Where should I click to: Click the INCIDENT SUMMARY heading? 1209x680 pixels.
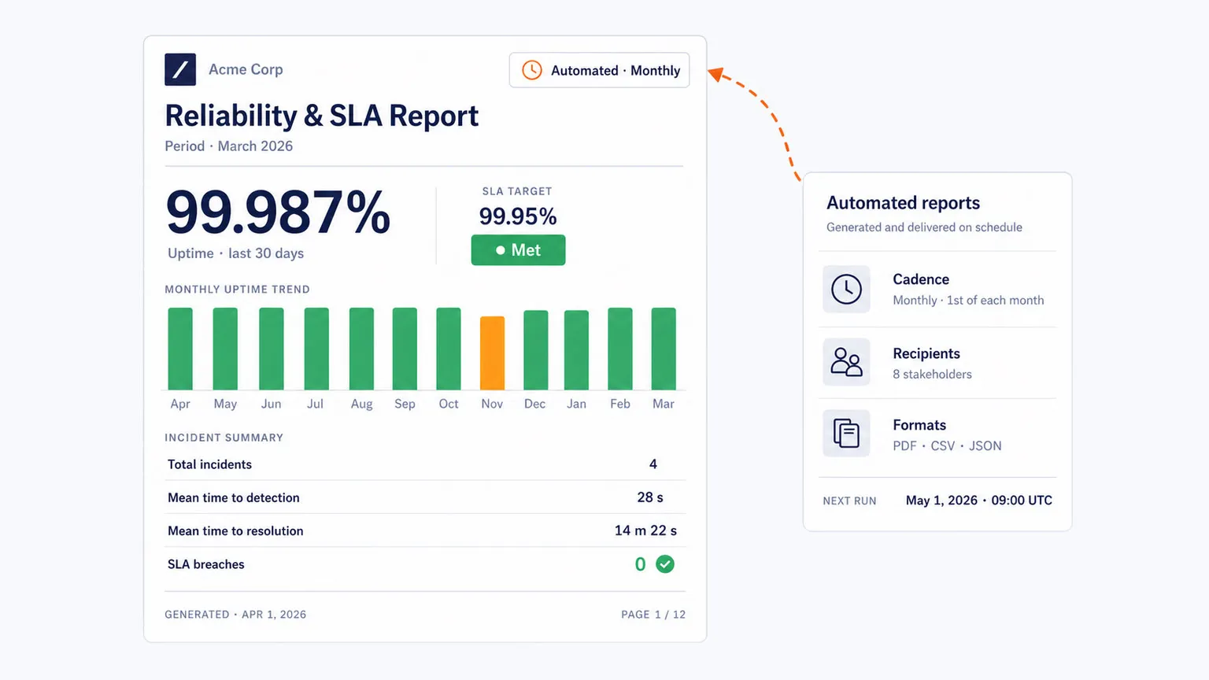click(224, 438)
